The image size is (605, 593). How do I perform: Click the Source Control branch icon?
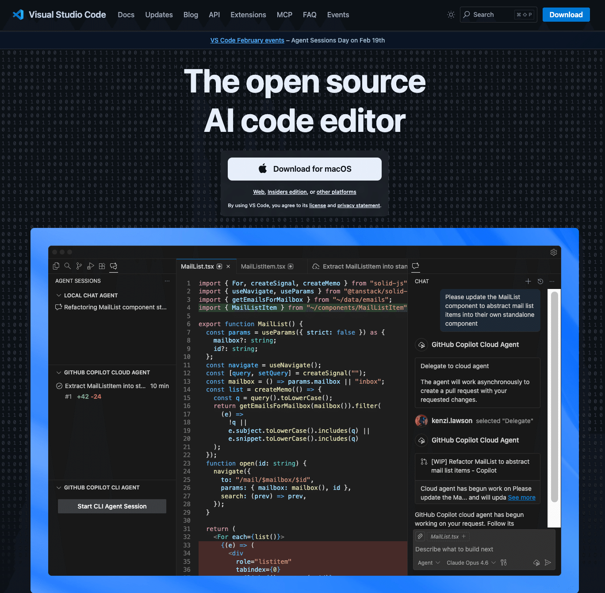click(79, 266)
